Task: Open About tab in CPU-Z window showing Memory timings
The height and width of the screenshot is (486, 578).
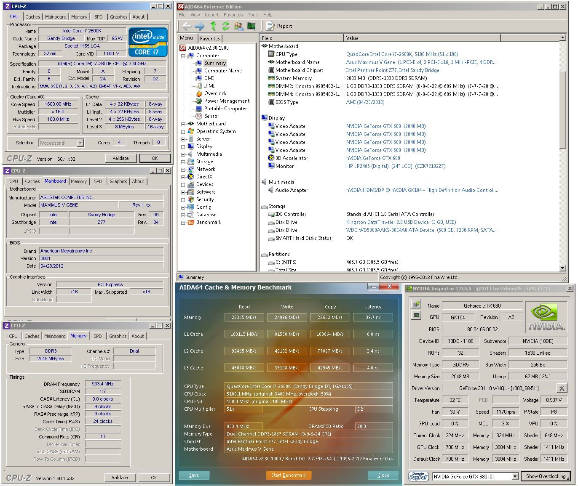Action: pos(137,336)
